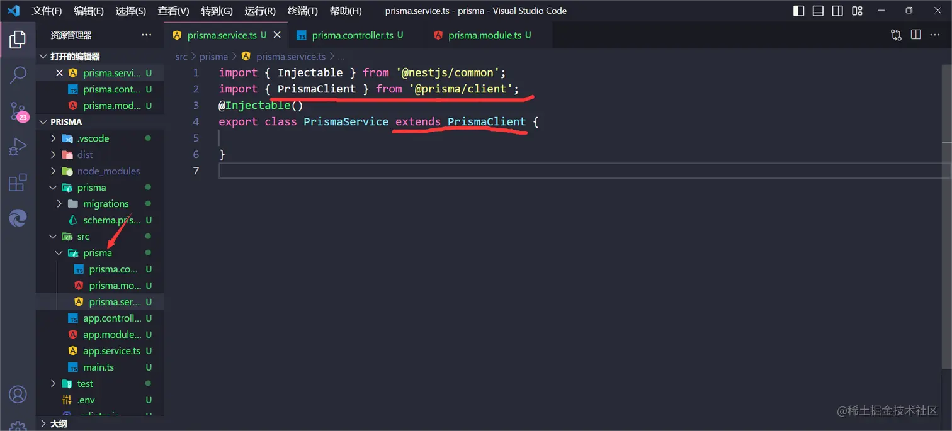Collapse the src/prisma folder
This screenshot has height=431, width=952.
coord(99,253)
